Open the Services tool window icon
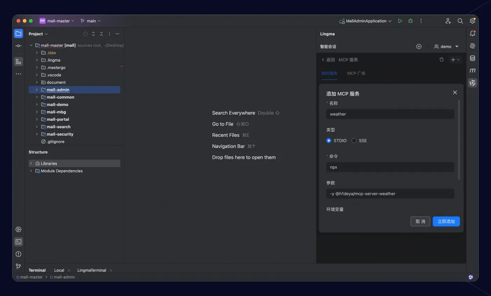The height and width of the screenshot is (296, 491). tap(18, 229)
